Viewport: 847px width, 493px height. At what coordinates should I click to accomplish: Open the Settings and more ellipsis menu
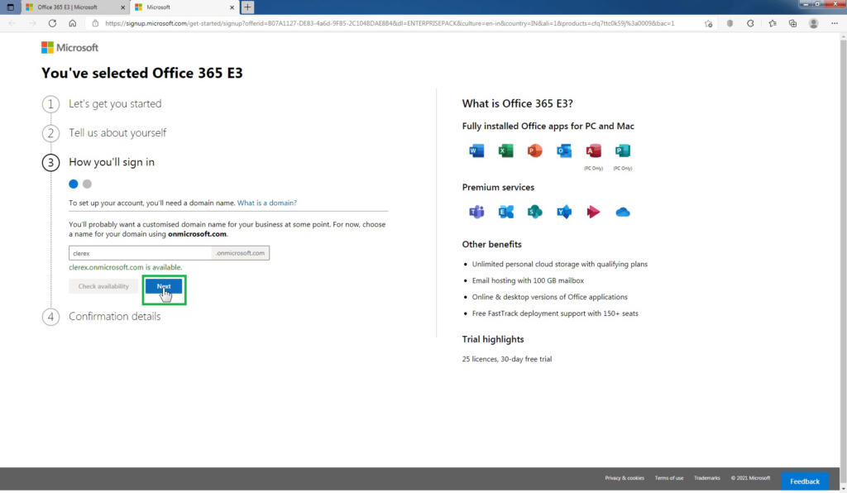pyautogui.click(x=835, y=23)
